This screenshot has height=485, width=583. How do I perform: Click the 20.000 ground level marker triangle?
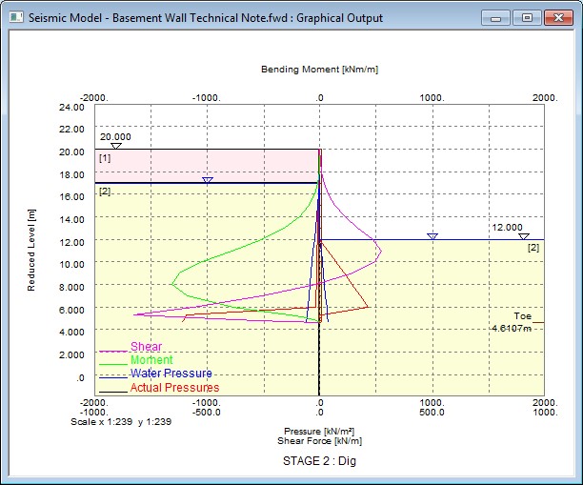[116, 146]
